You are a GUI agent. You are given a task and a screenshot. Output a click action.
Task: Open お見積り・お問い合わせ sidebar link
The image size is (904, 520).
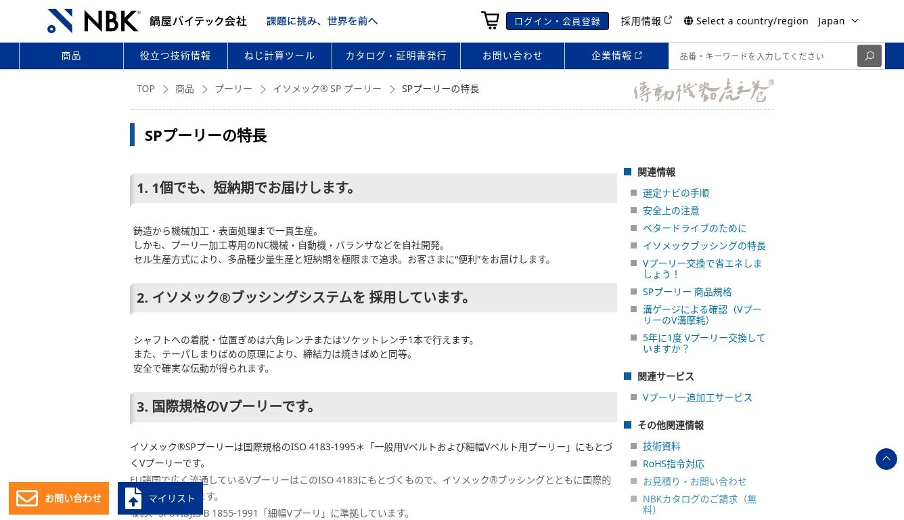(x=695, y=481)
